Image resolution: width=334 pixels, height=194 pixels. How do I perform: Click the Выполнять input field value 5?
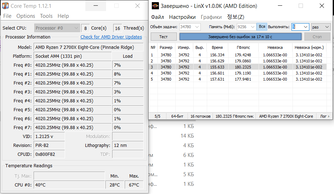pyautogui.click(x=297, y=27)
